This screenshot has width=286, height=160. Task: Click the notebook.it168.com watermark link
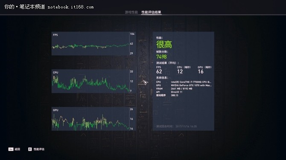(70, 7)
